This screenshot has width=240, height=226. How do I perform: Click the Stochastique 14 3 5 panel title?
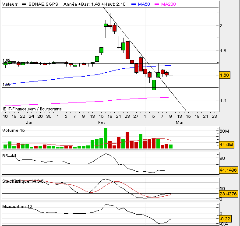(23, 181)
